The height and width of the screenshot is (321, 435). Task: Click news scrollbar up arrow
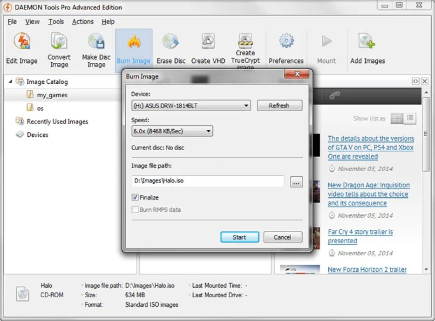click(427, 93)
